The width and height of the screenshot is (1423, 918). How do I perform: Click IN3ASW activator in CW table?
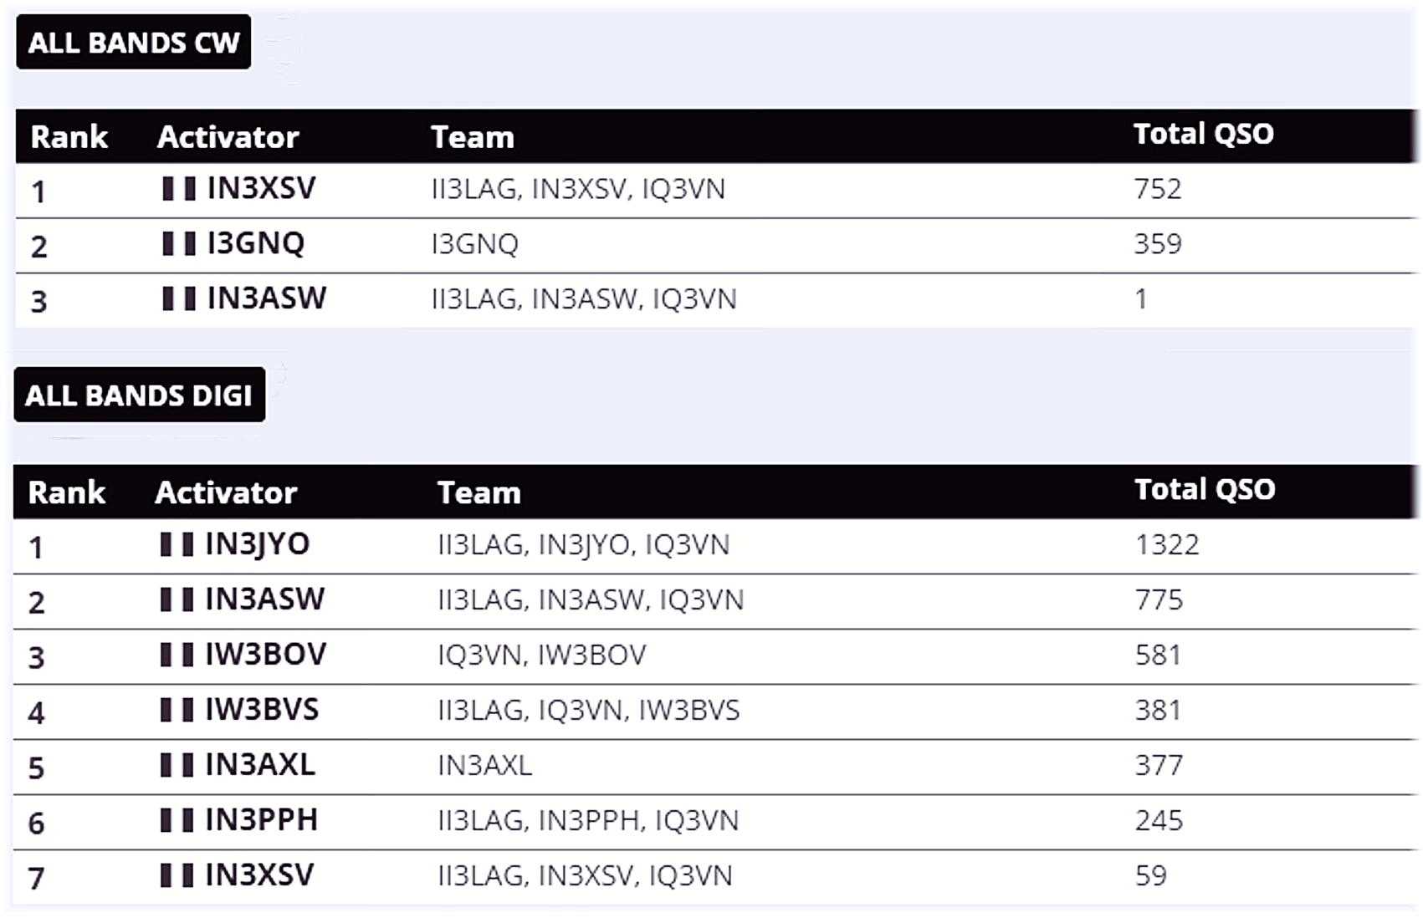coord(267,299)
